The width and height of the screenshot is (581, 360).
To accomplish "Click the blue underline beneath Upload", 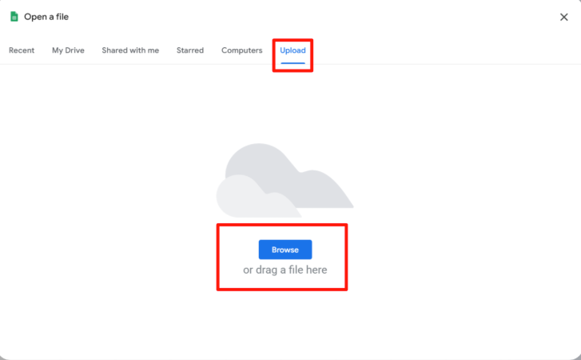I will point(292,62).
